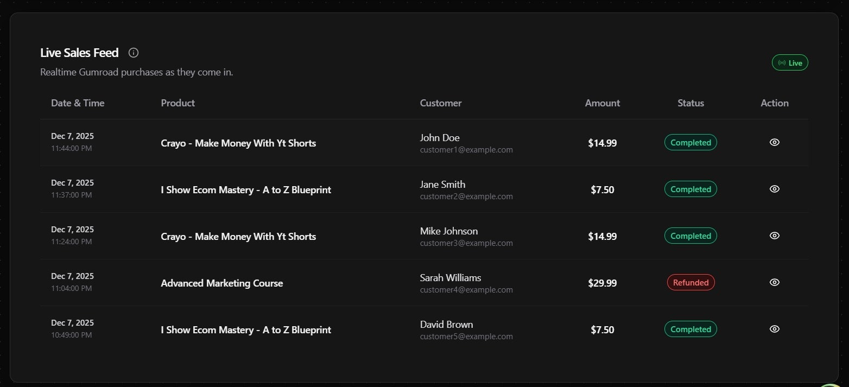The image size is (849, 387).
Task: Click Advanced Marketing Course product name
Action: tap(221, 283)
